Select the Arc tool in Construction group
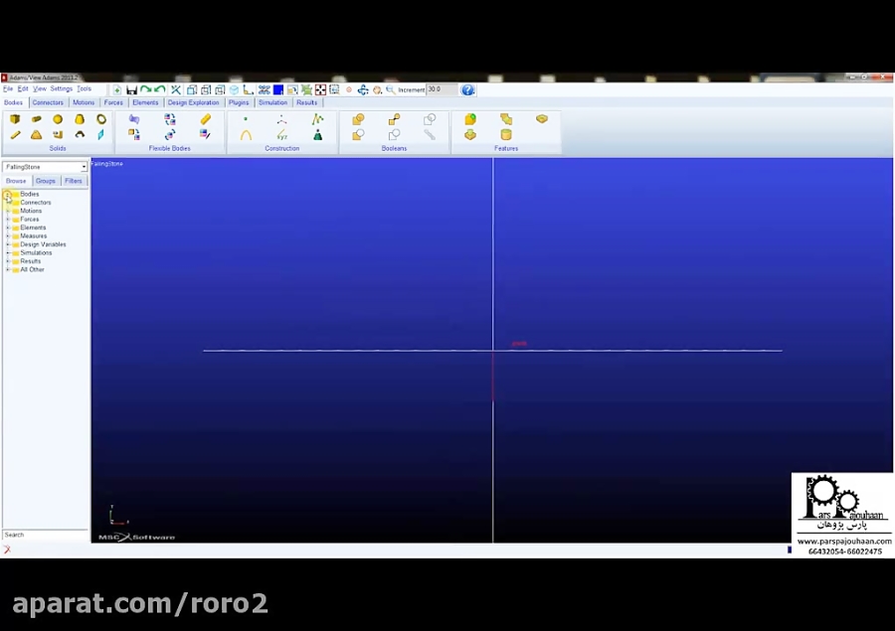This screenshot has height=631, width=895. (x=246, y=135)
